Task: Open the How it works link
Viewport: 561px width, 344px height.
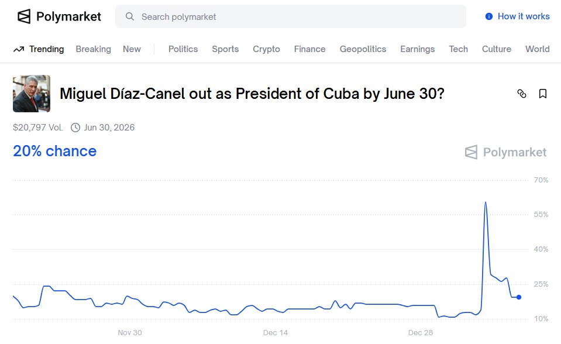Action: coord(524,16)
